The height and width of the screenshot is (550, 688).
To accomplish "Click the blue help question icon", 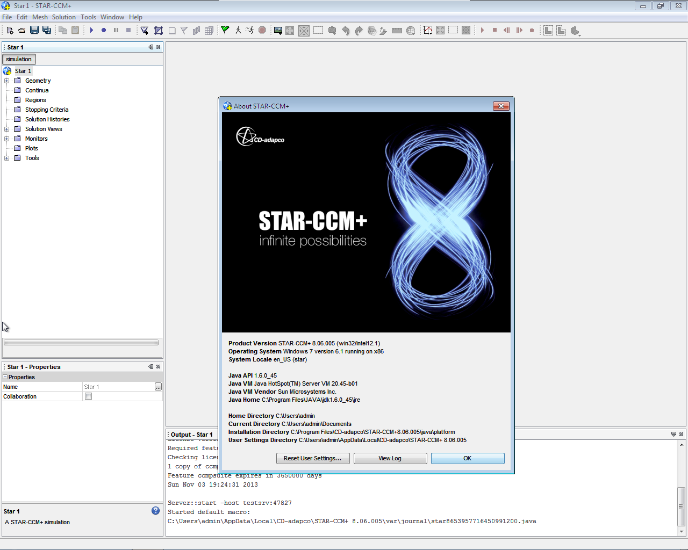I will point(155,511).
